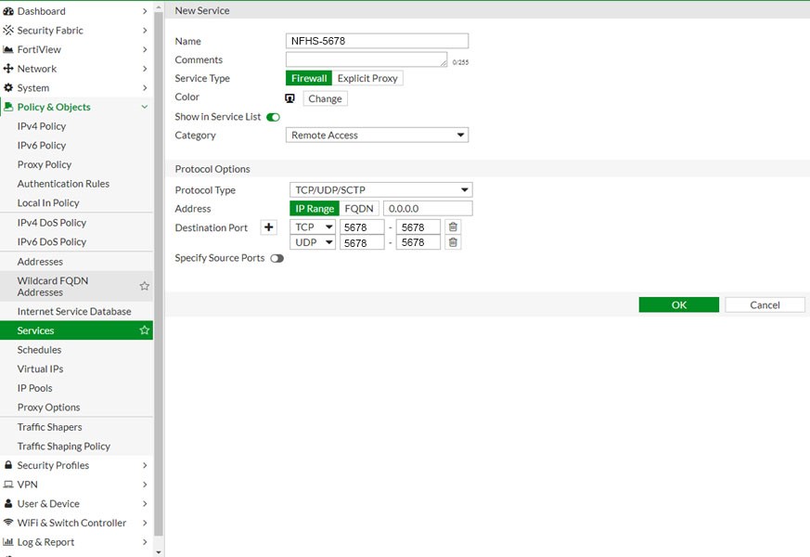Click the Name field containing NFHS-5678

point(376,41)
